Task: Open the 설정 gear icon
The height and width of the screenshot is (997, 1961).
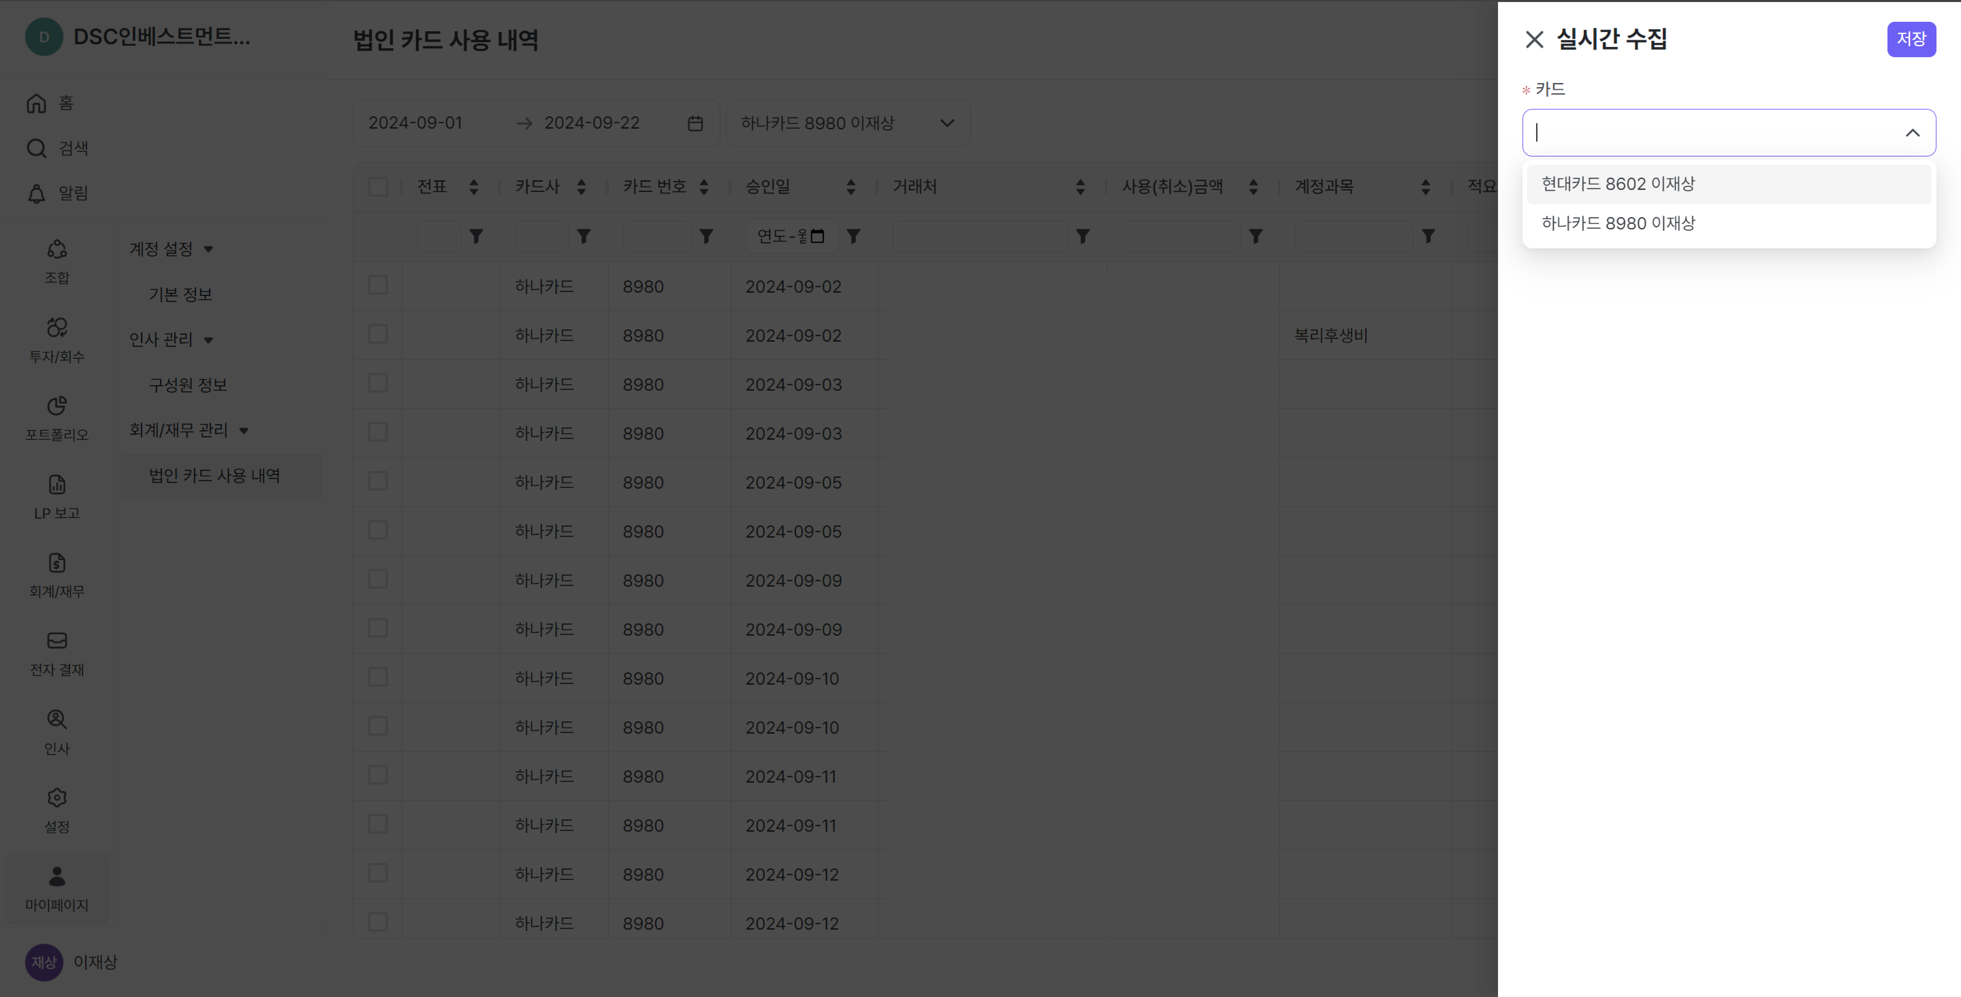Action: [57, 798]
